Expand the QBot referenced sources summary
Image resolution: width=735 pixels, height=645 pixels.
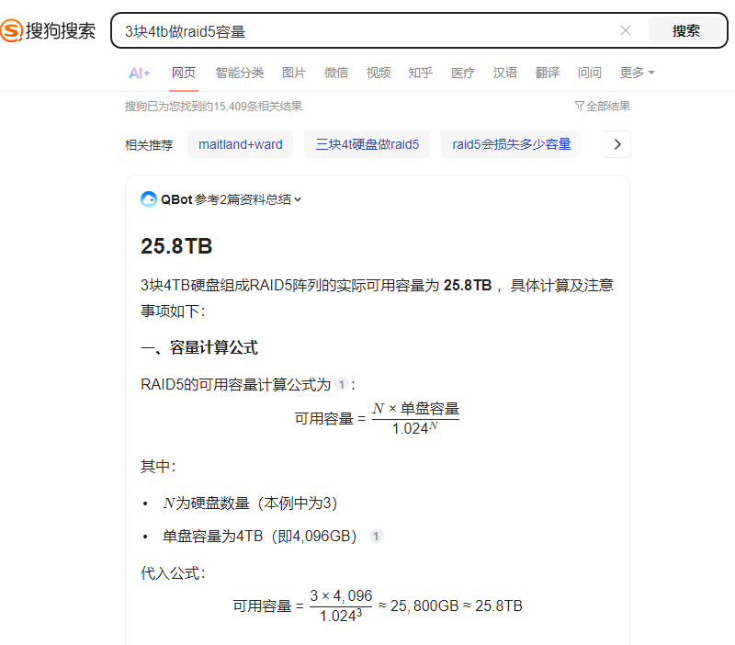248,199
